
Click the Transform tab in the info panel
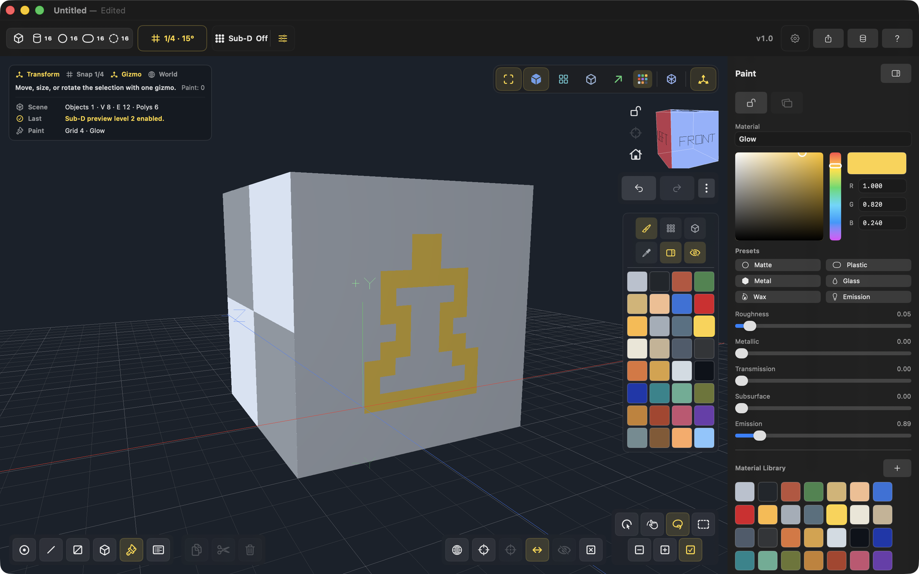[38, 74]
